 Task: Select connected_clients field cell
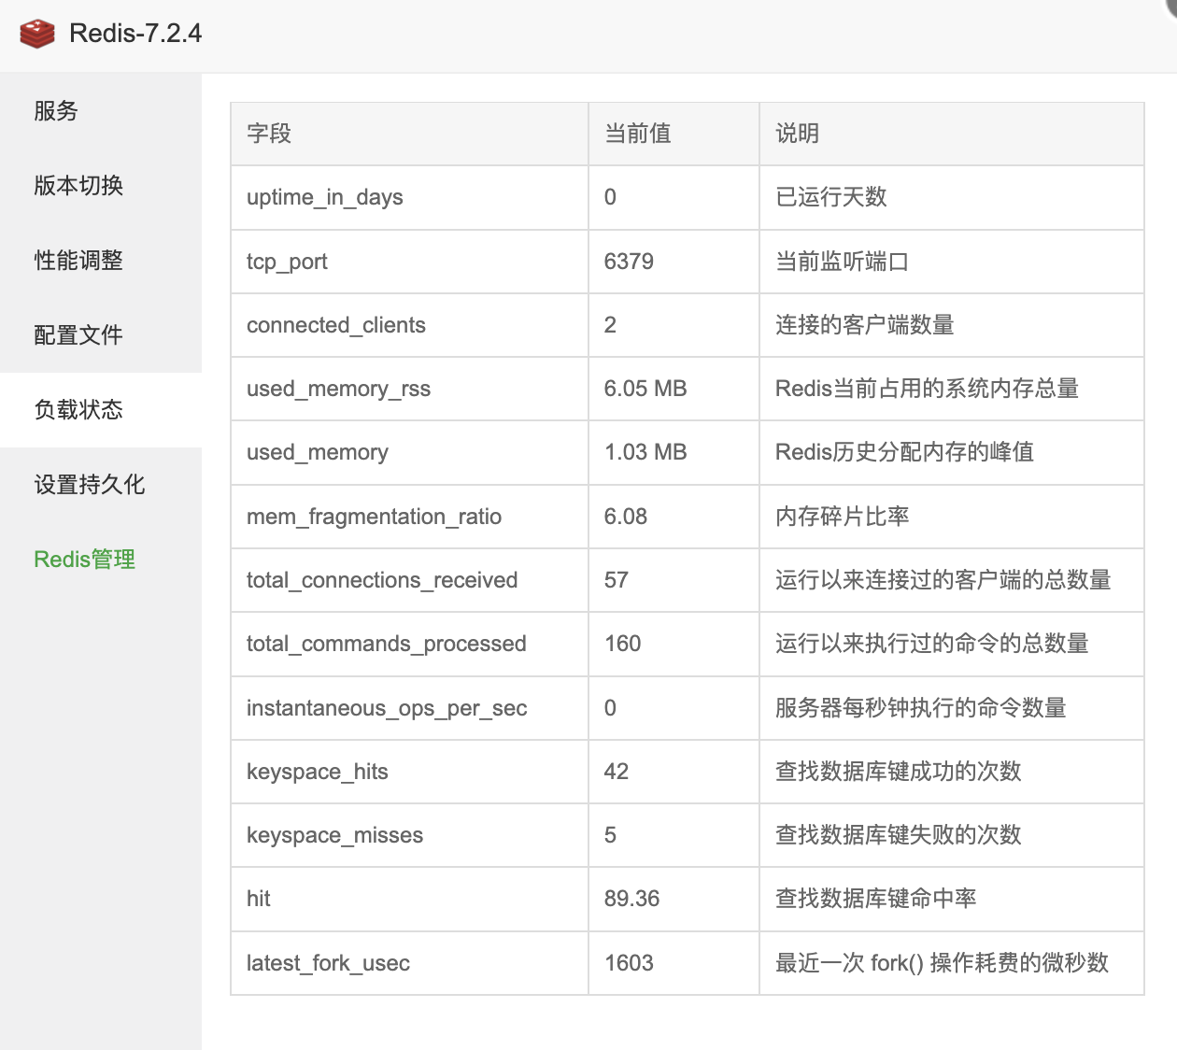coord(409,325)
